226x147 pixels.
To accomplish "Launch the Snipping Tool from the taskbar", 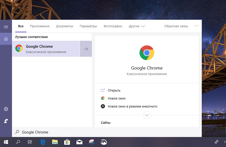I will click(92, 142).
